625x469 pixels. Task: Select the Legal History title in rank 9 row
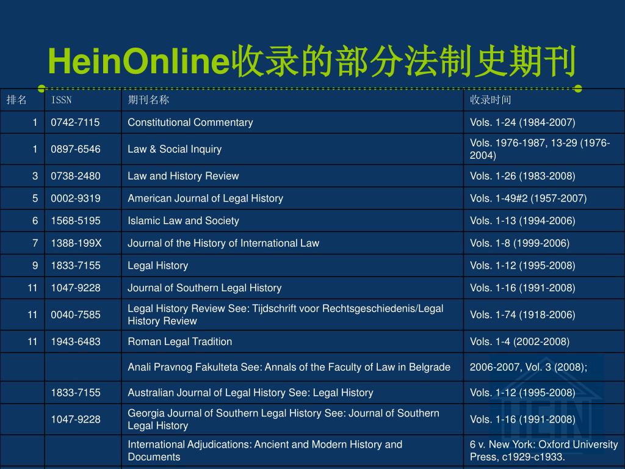[x=158, y=266]
